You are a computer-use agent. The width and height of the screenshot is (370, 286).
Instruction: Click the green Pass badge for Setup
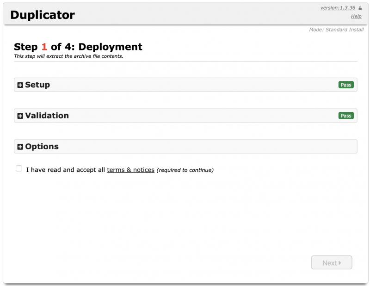pos(345,85)
